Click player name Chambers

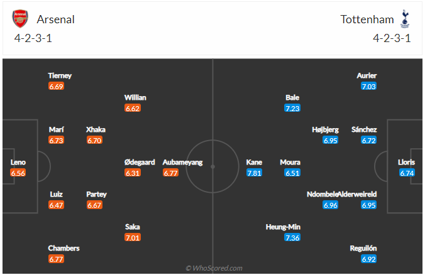63,248
